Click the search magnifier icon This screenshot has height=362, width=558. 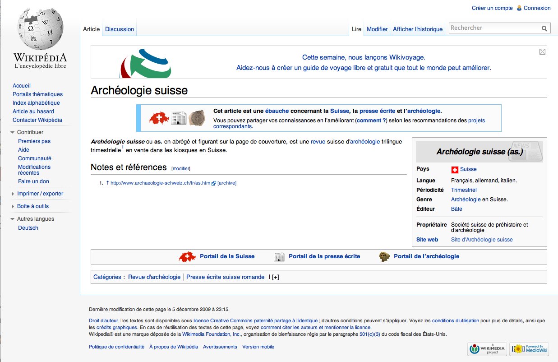[x=544, y=28]
